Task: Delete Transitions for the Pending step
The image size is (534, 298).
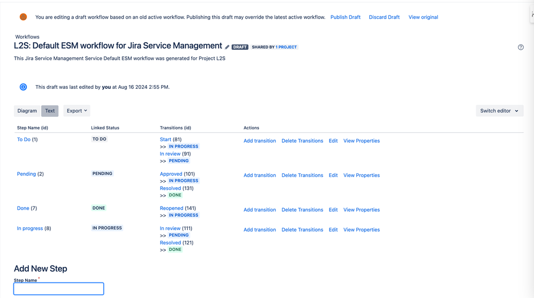Action: click(302, 175)
